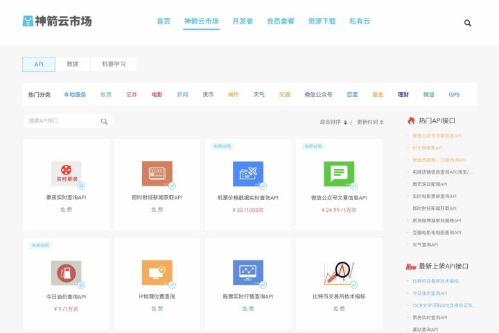Switch to the 机器学习 tab

pos(114,64)
